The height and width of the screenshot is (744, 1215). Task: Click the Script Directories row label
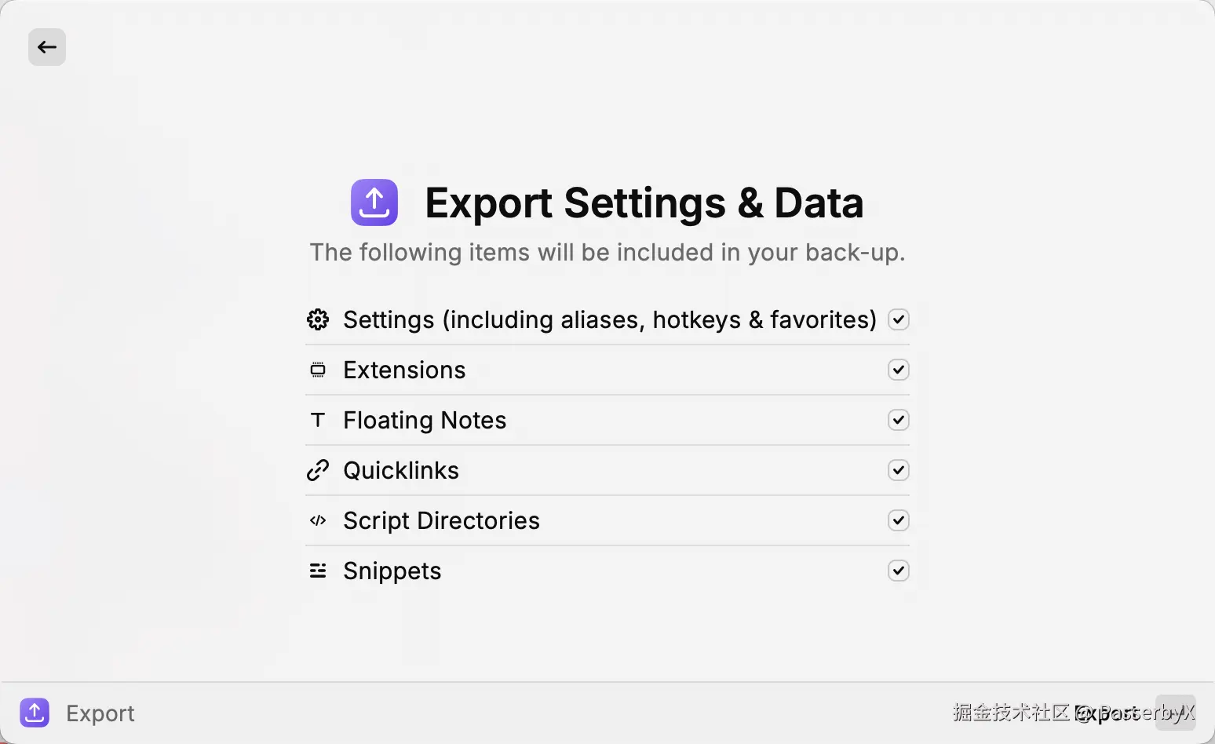tap(441, 520)
